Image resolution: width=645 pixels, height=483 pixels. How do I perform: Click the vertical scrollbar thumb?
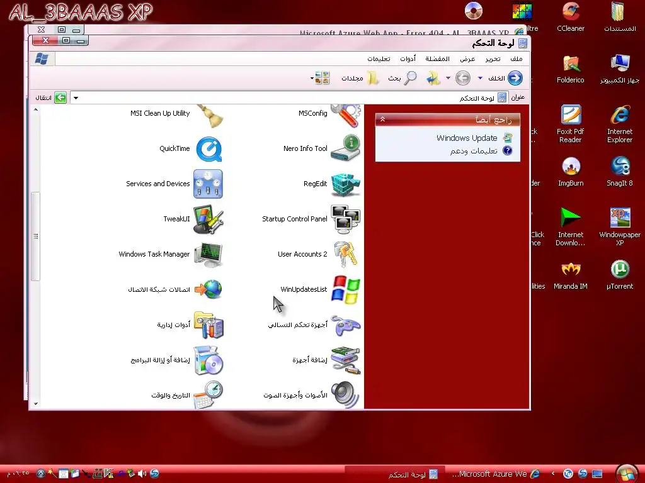[36, 236]
